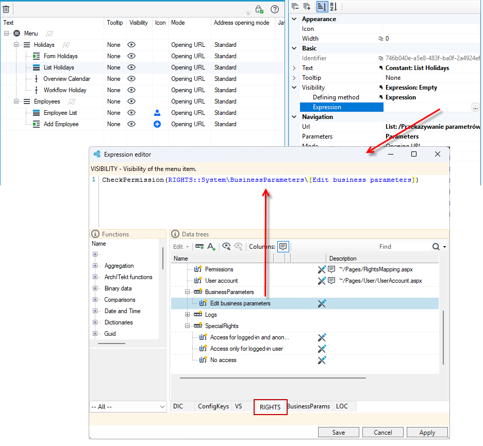
Task: Click the eye with wrench icon in Data trees
Action: point(226,247)
